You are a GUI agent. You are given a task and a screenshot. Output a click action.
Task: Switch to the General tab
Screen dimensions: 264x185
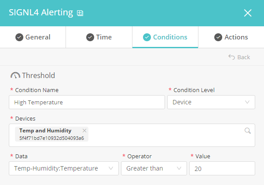[33, 37]
